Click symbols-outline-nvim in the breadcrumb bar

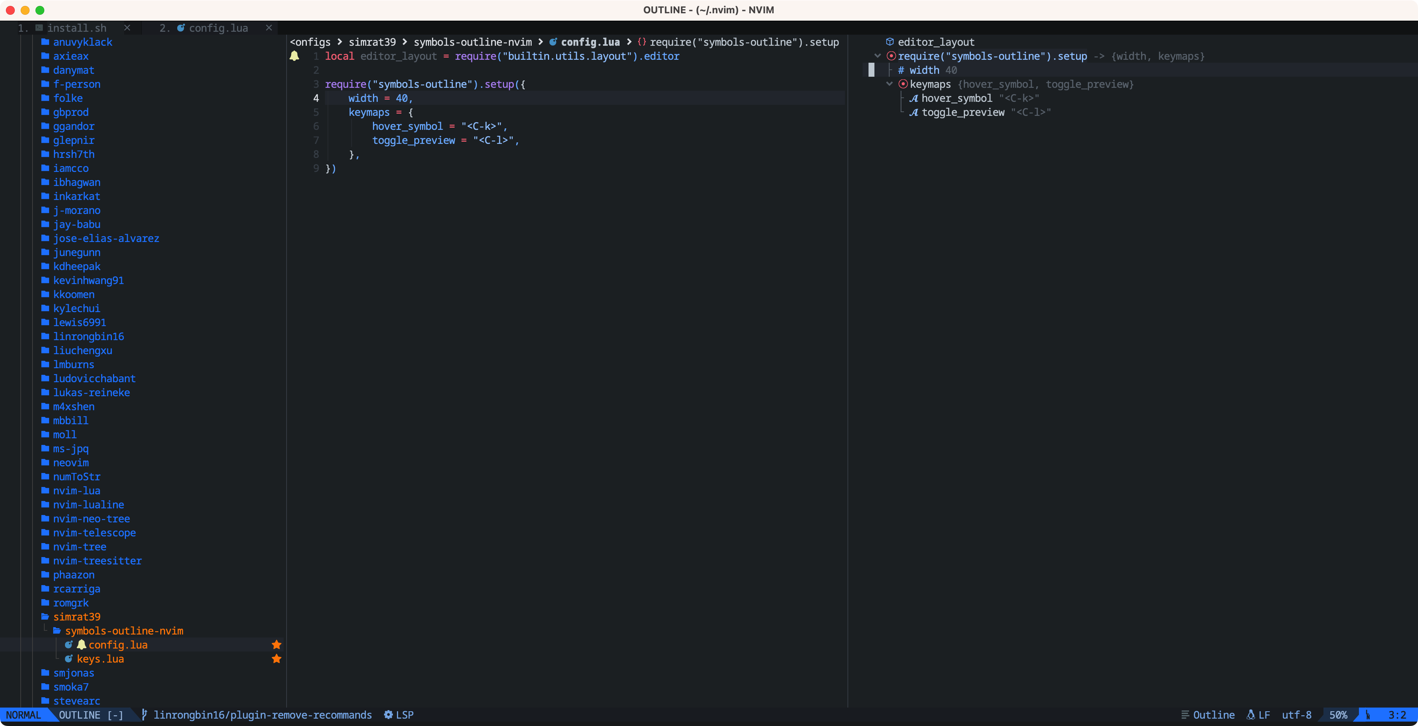click(x=474, y=42)
